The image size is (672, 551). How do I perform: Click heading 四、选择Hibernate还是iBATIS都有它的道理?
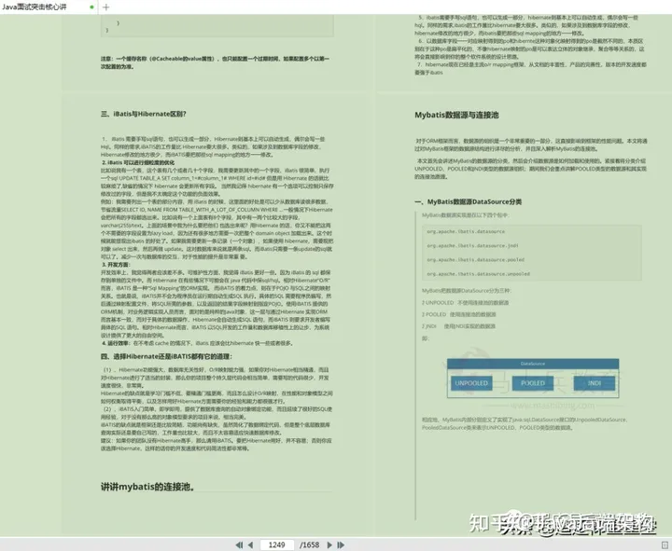(x=166, y=356)
